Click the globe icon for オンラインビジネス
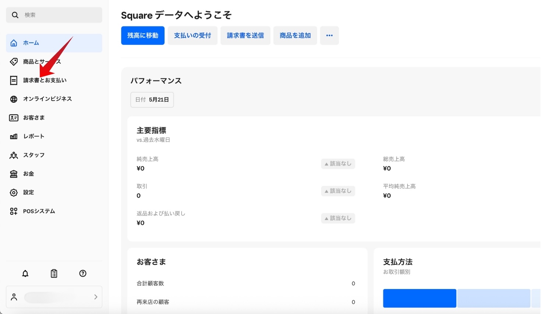Image resolution: width=541 pixels, height=314 pixels. [x=14, y=99]
